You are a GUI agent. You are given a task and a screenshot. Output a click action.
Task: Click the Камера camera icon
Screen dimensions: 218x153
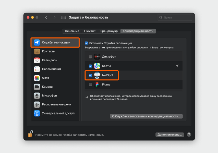point(37,87)
